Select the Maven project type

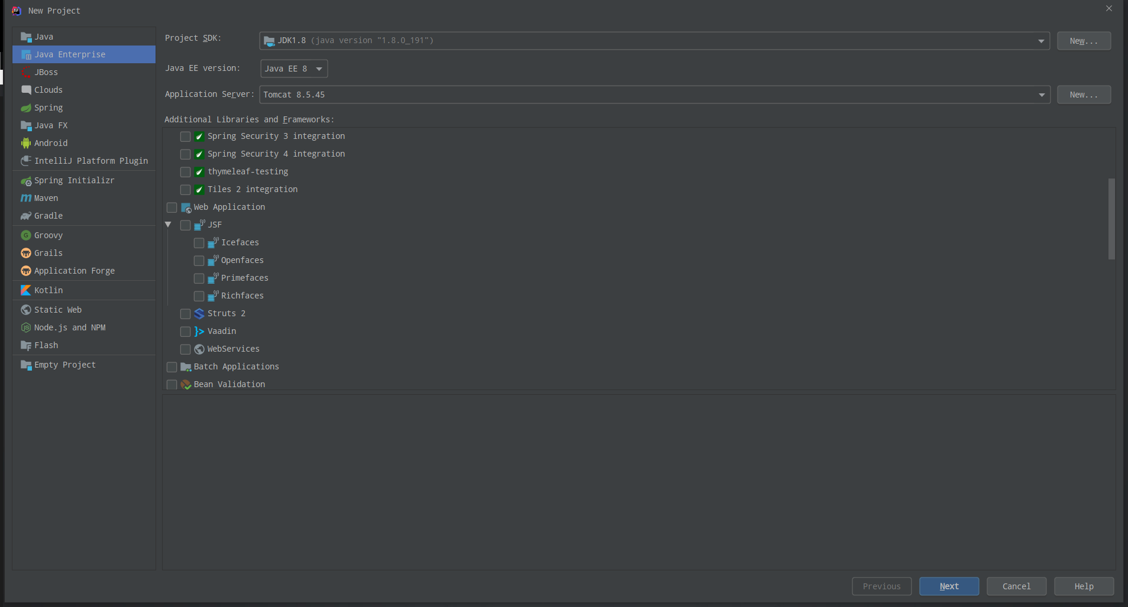pyautogui.click(x=84, y=198)
